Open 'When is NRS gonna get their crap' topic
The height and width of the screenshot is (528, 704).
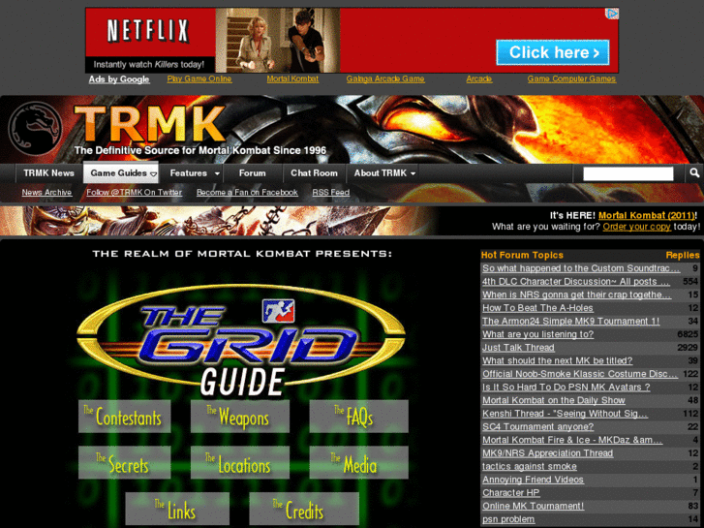pos(577,295)
